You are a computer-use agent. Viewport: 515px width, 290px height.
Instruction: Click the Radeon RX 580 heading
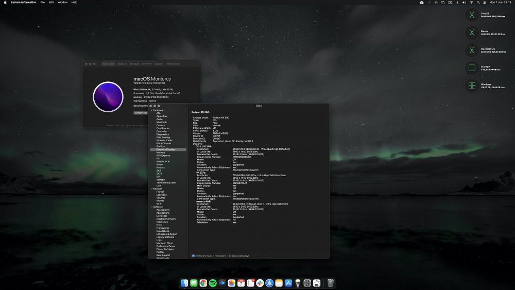click(201, 112)
